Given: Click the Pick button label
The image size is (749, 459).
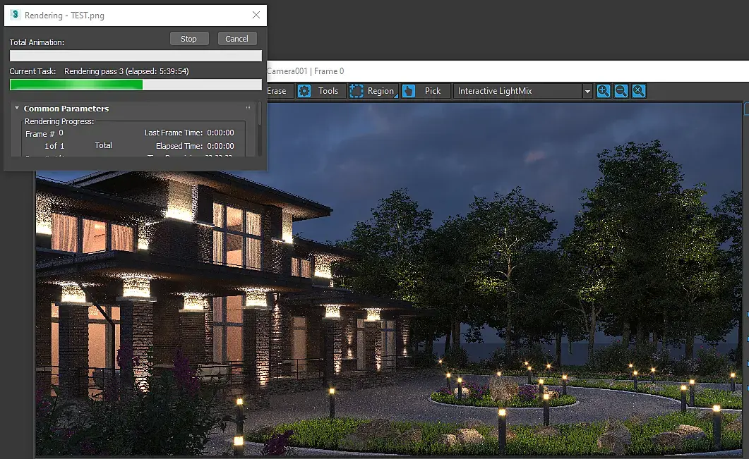Looking at the screenshot, I should 433,91.
